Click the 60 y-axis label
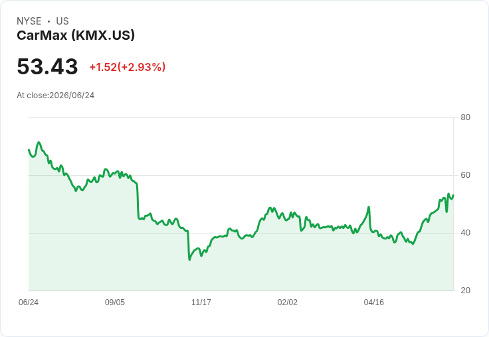Image resolution: width=489 pixels, height=337 pixels. tap(465, 175)
